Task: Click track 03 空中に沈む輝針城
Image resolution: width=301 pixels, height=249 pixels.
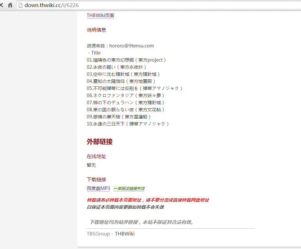Action: (x=123, y=74)
